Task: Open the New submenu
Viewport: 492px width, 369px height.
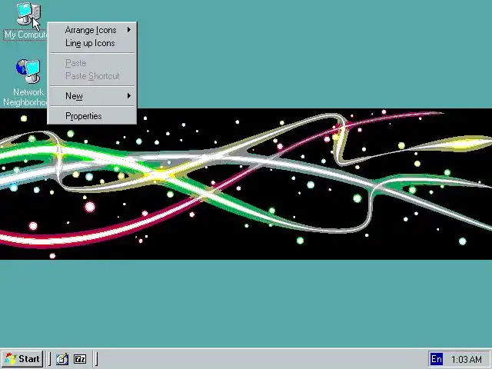Action: pos(92,96)
